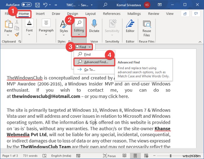This screenshot has height=159, width=204.
Task: Toggle the AutoSave switch
Action: 27,5
